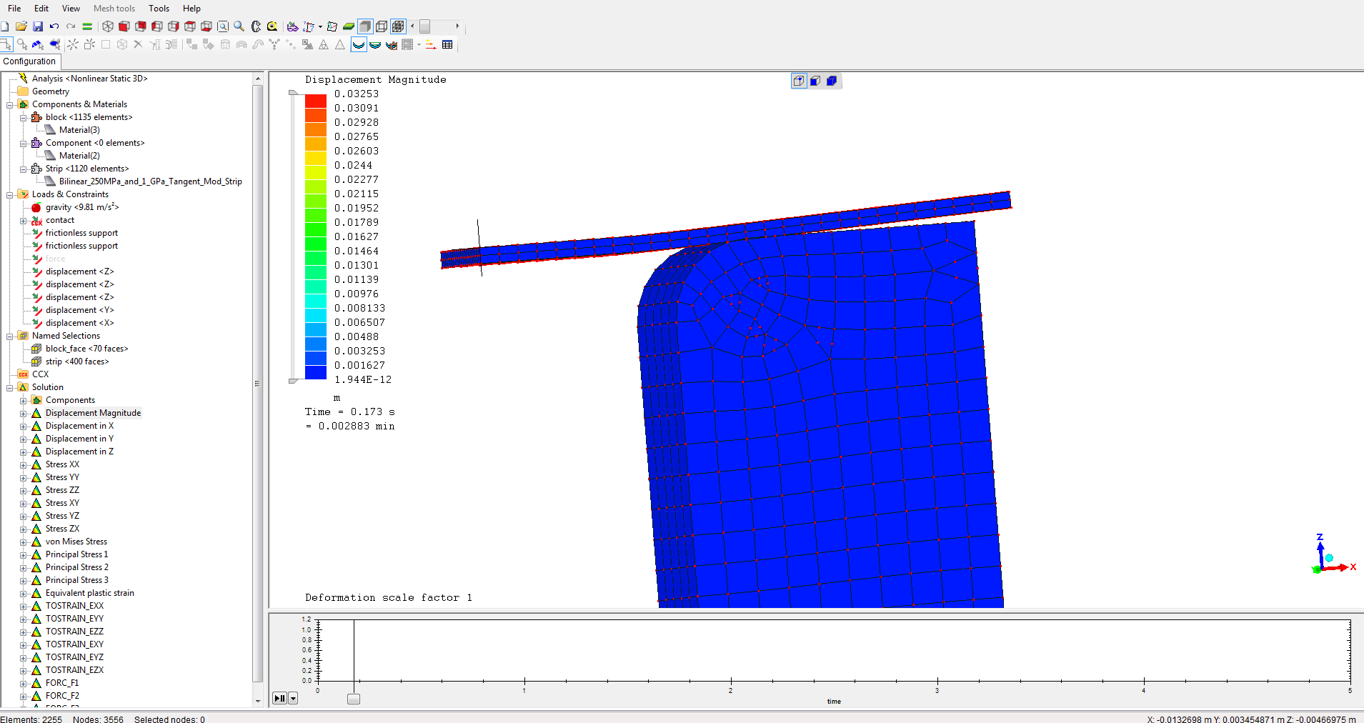The height and width of the screenshot is (723, 1364).
Task: Open the table/spreadsheet icon in toolbar
Action: (x=447, y=44)
